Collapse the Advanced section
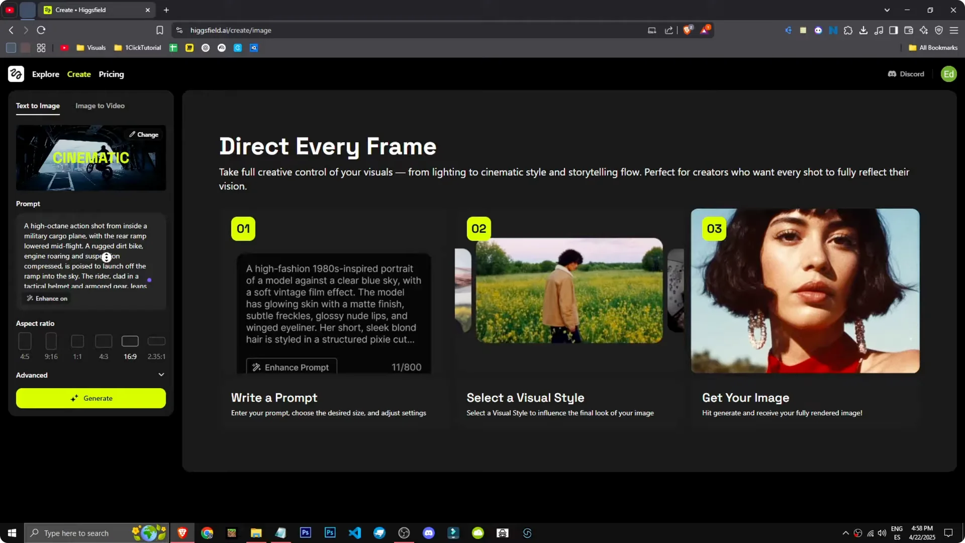 tap(161, 375)
